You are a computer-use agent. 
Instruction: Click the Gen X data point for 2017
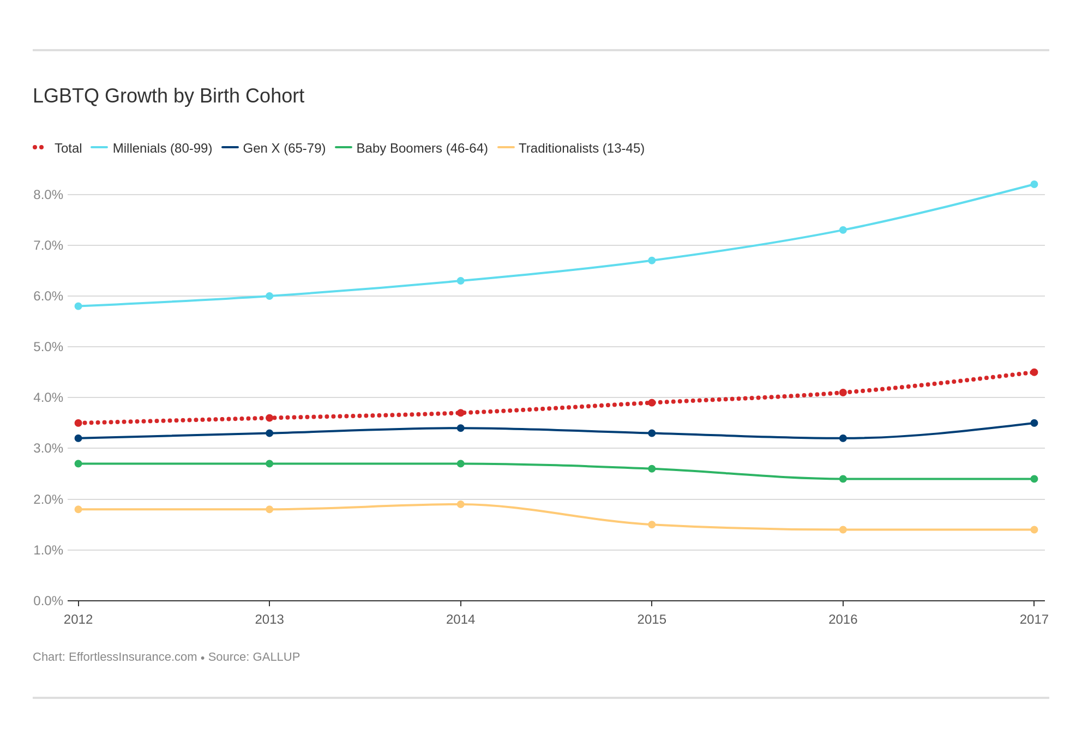(x=1034, y=423)
